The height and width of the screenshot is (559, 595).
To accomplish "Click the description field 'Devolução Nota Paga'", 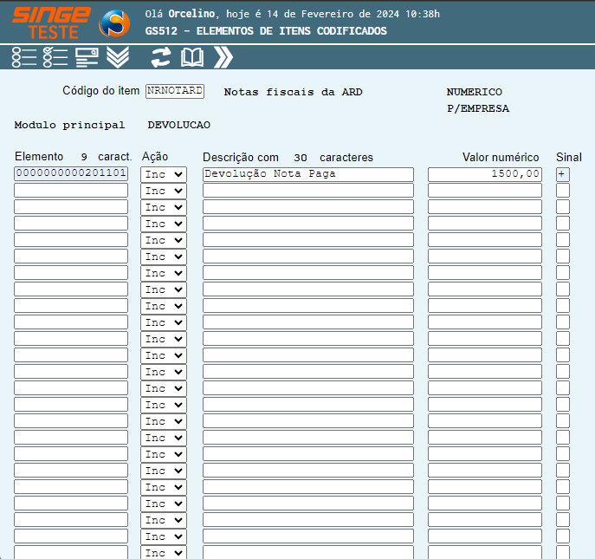I will click(307, 174).
